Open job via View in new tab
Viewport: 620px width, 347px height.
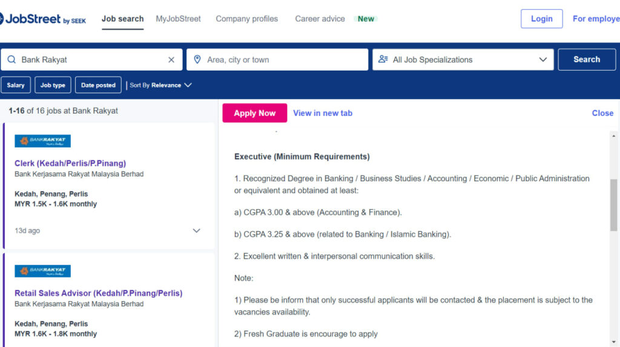tap(323, 113)
